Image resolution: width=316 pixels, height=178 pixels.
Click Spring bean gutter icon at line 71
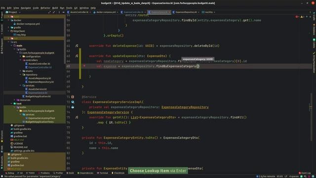tap(73, 97)
